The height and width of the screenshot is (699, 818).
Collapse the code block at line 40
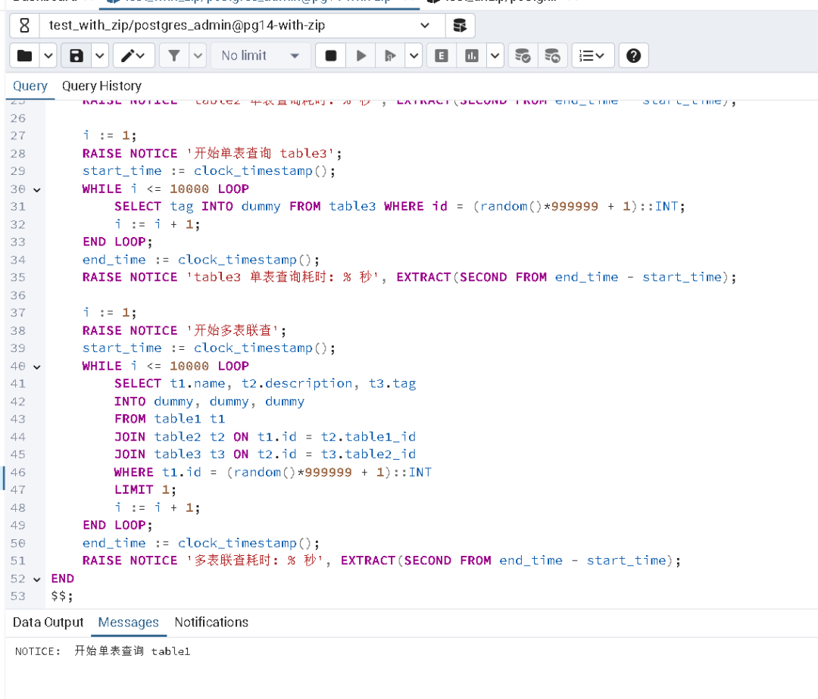36,366
